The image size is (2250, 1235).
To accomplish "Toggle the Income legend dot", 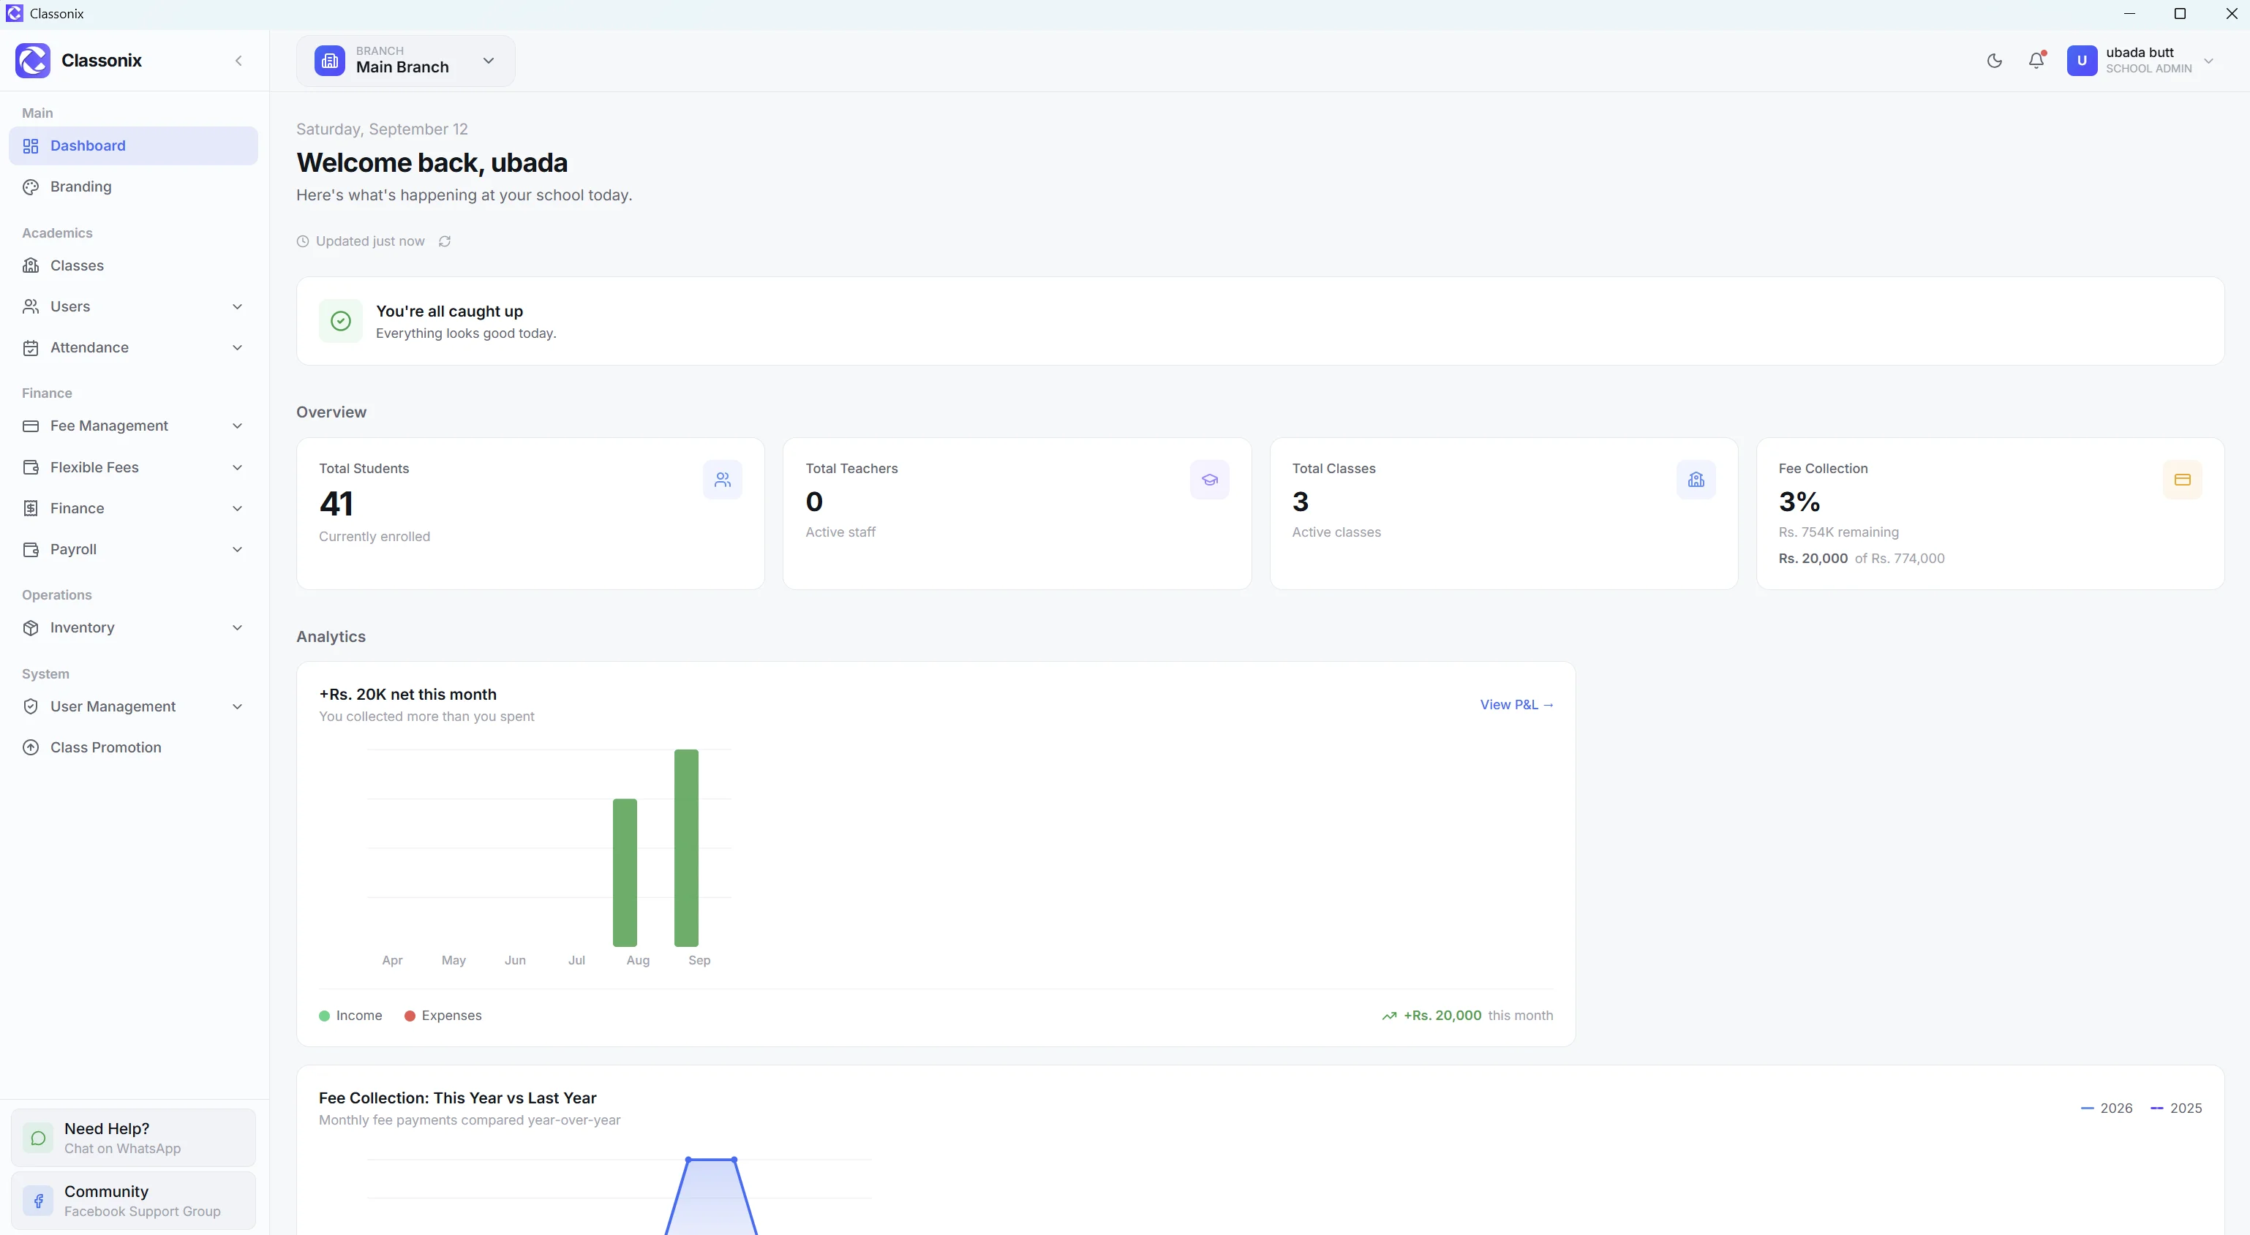I will [x=324, y=1016].
